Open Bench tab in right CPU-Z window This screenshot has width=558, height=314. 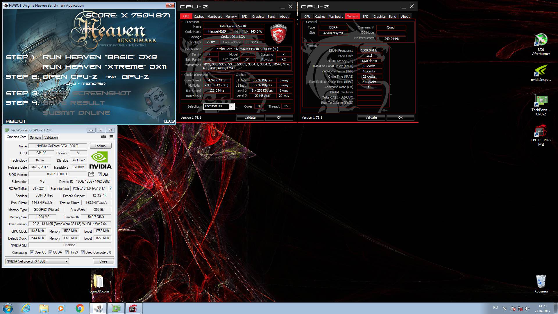click(x=393, y=17)
